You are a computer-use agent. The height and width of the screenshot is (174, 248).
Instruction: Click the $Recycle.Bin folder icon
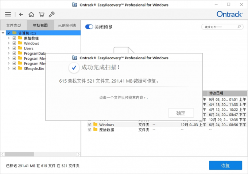20,68
